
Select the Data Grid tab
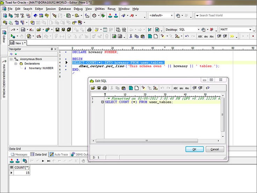(x=39, y=155)
